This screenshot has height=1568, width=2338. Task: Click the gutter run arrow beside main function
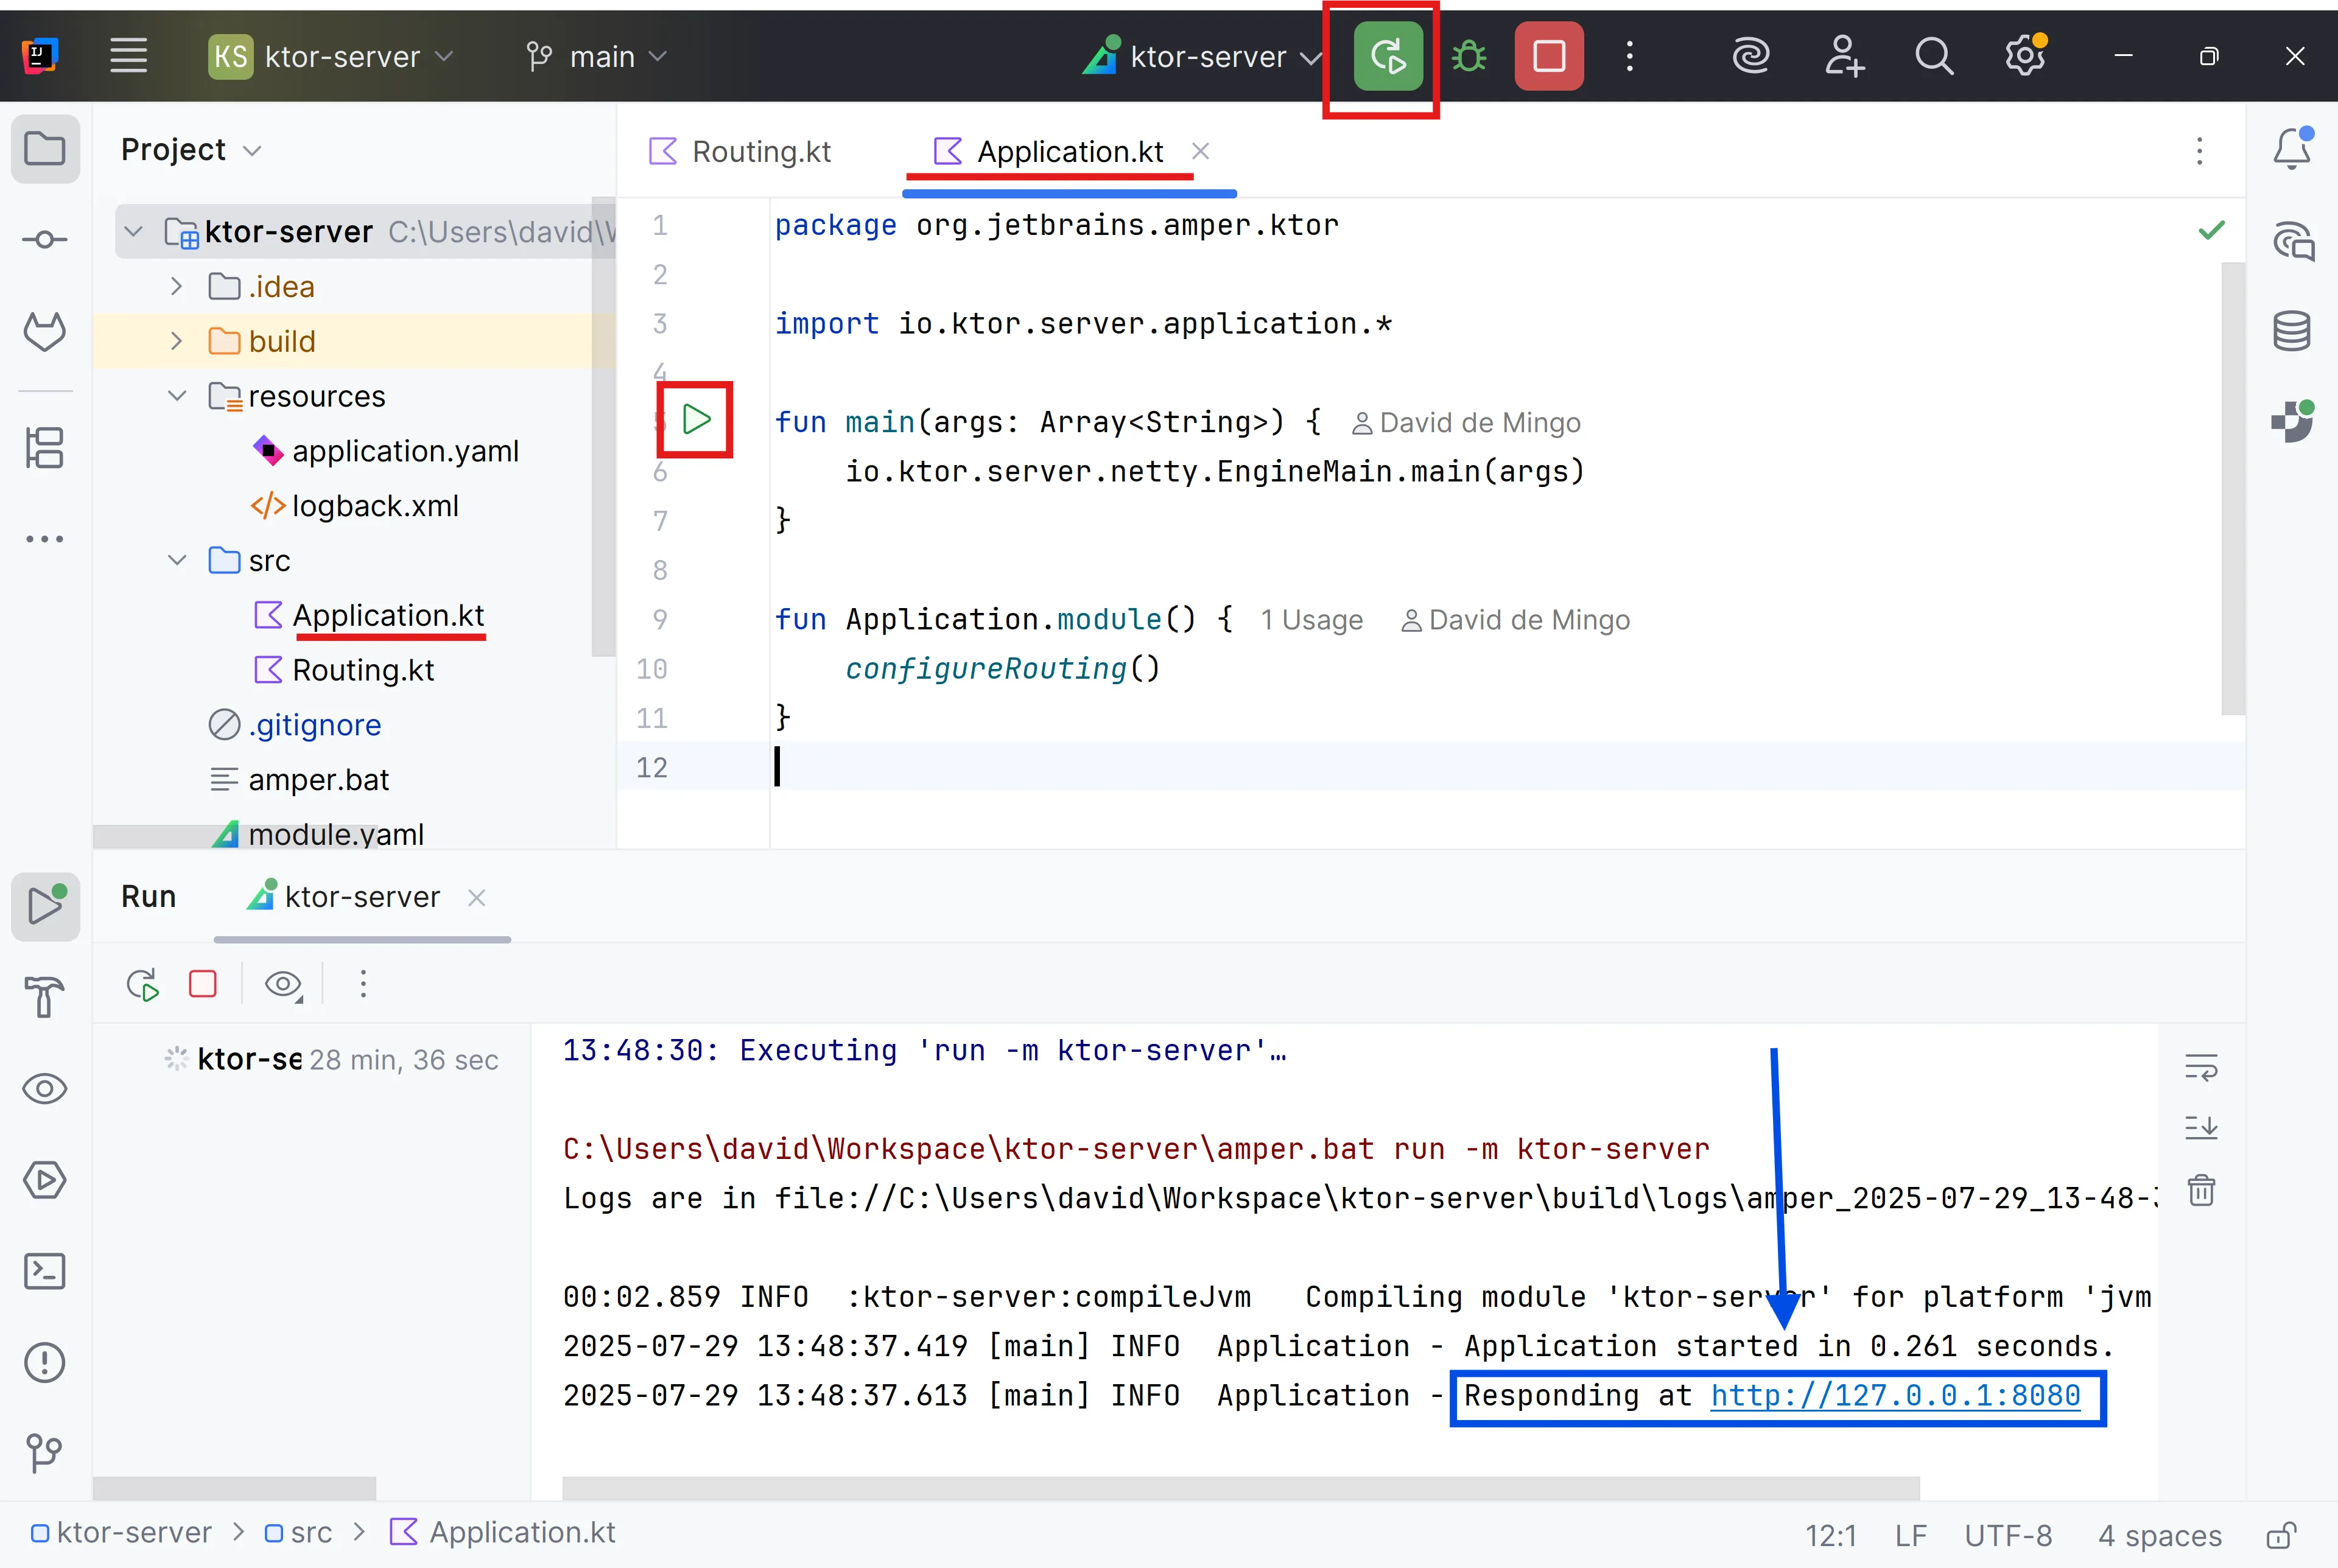pyautogui.click(x=696, y=419)
